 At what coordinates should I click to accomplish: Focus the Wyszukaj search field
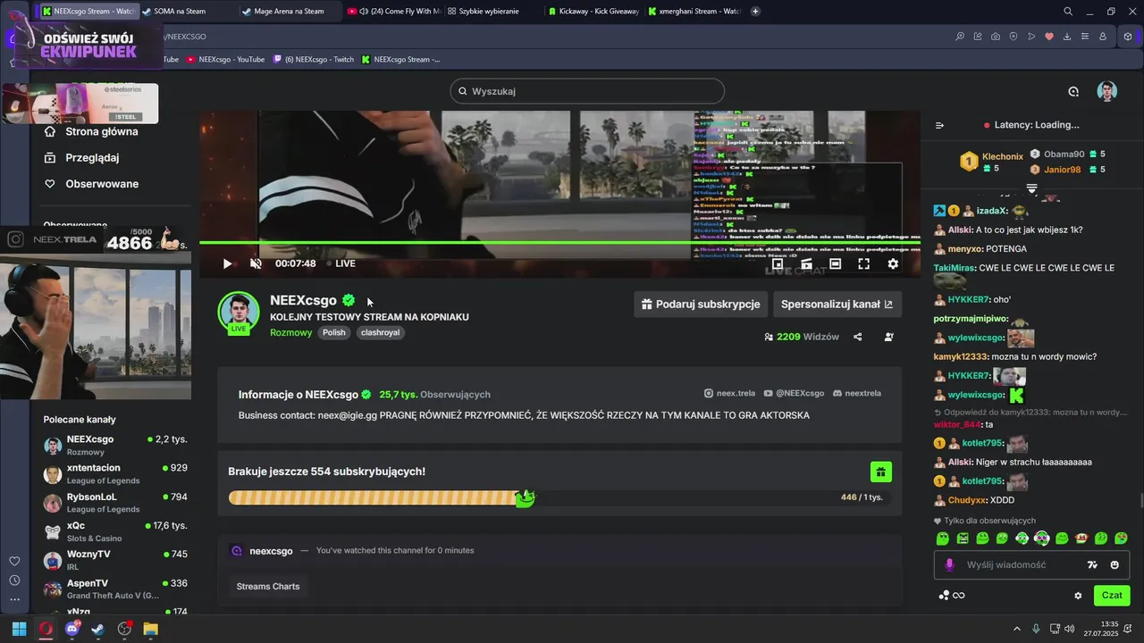tap(587, 91)
